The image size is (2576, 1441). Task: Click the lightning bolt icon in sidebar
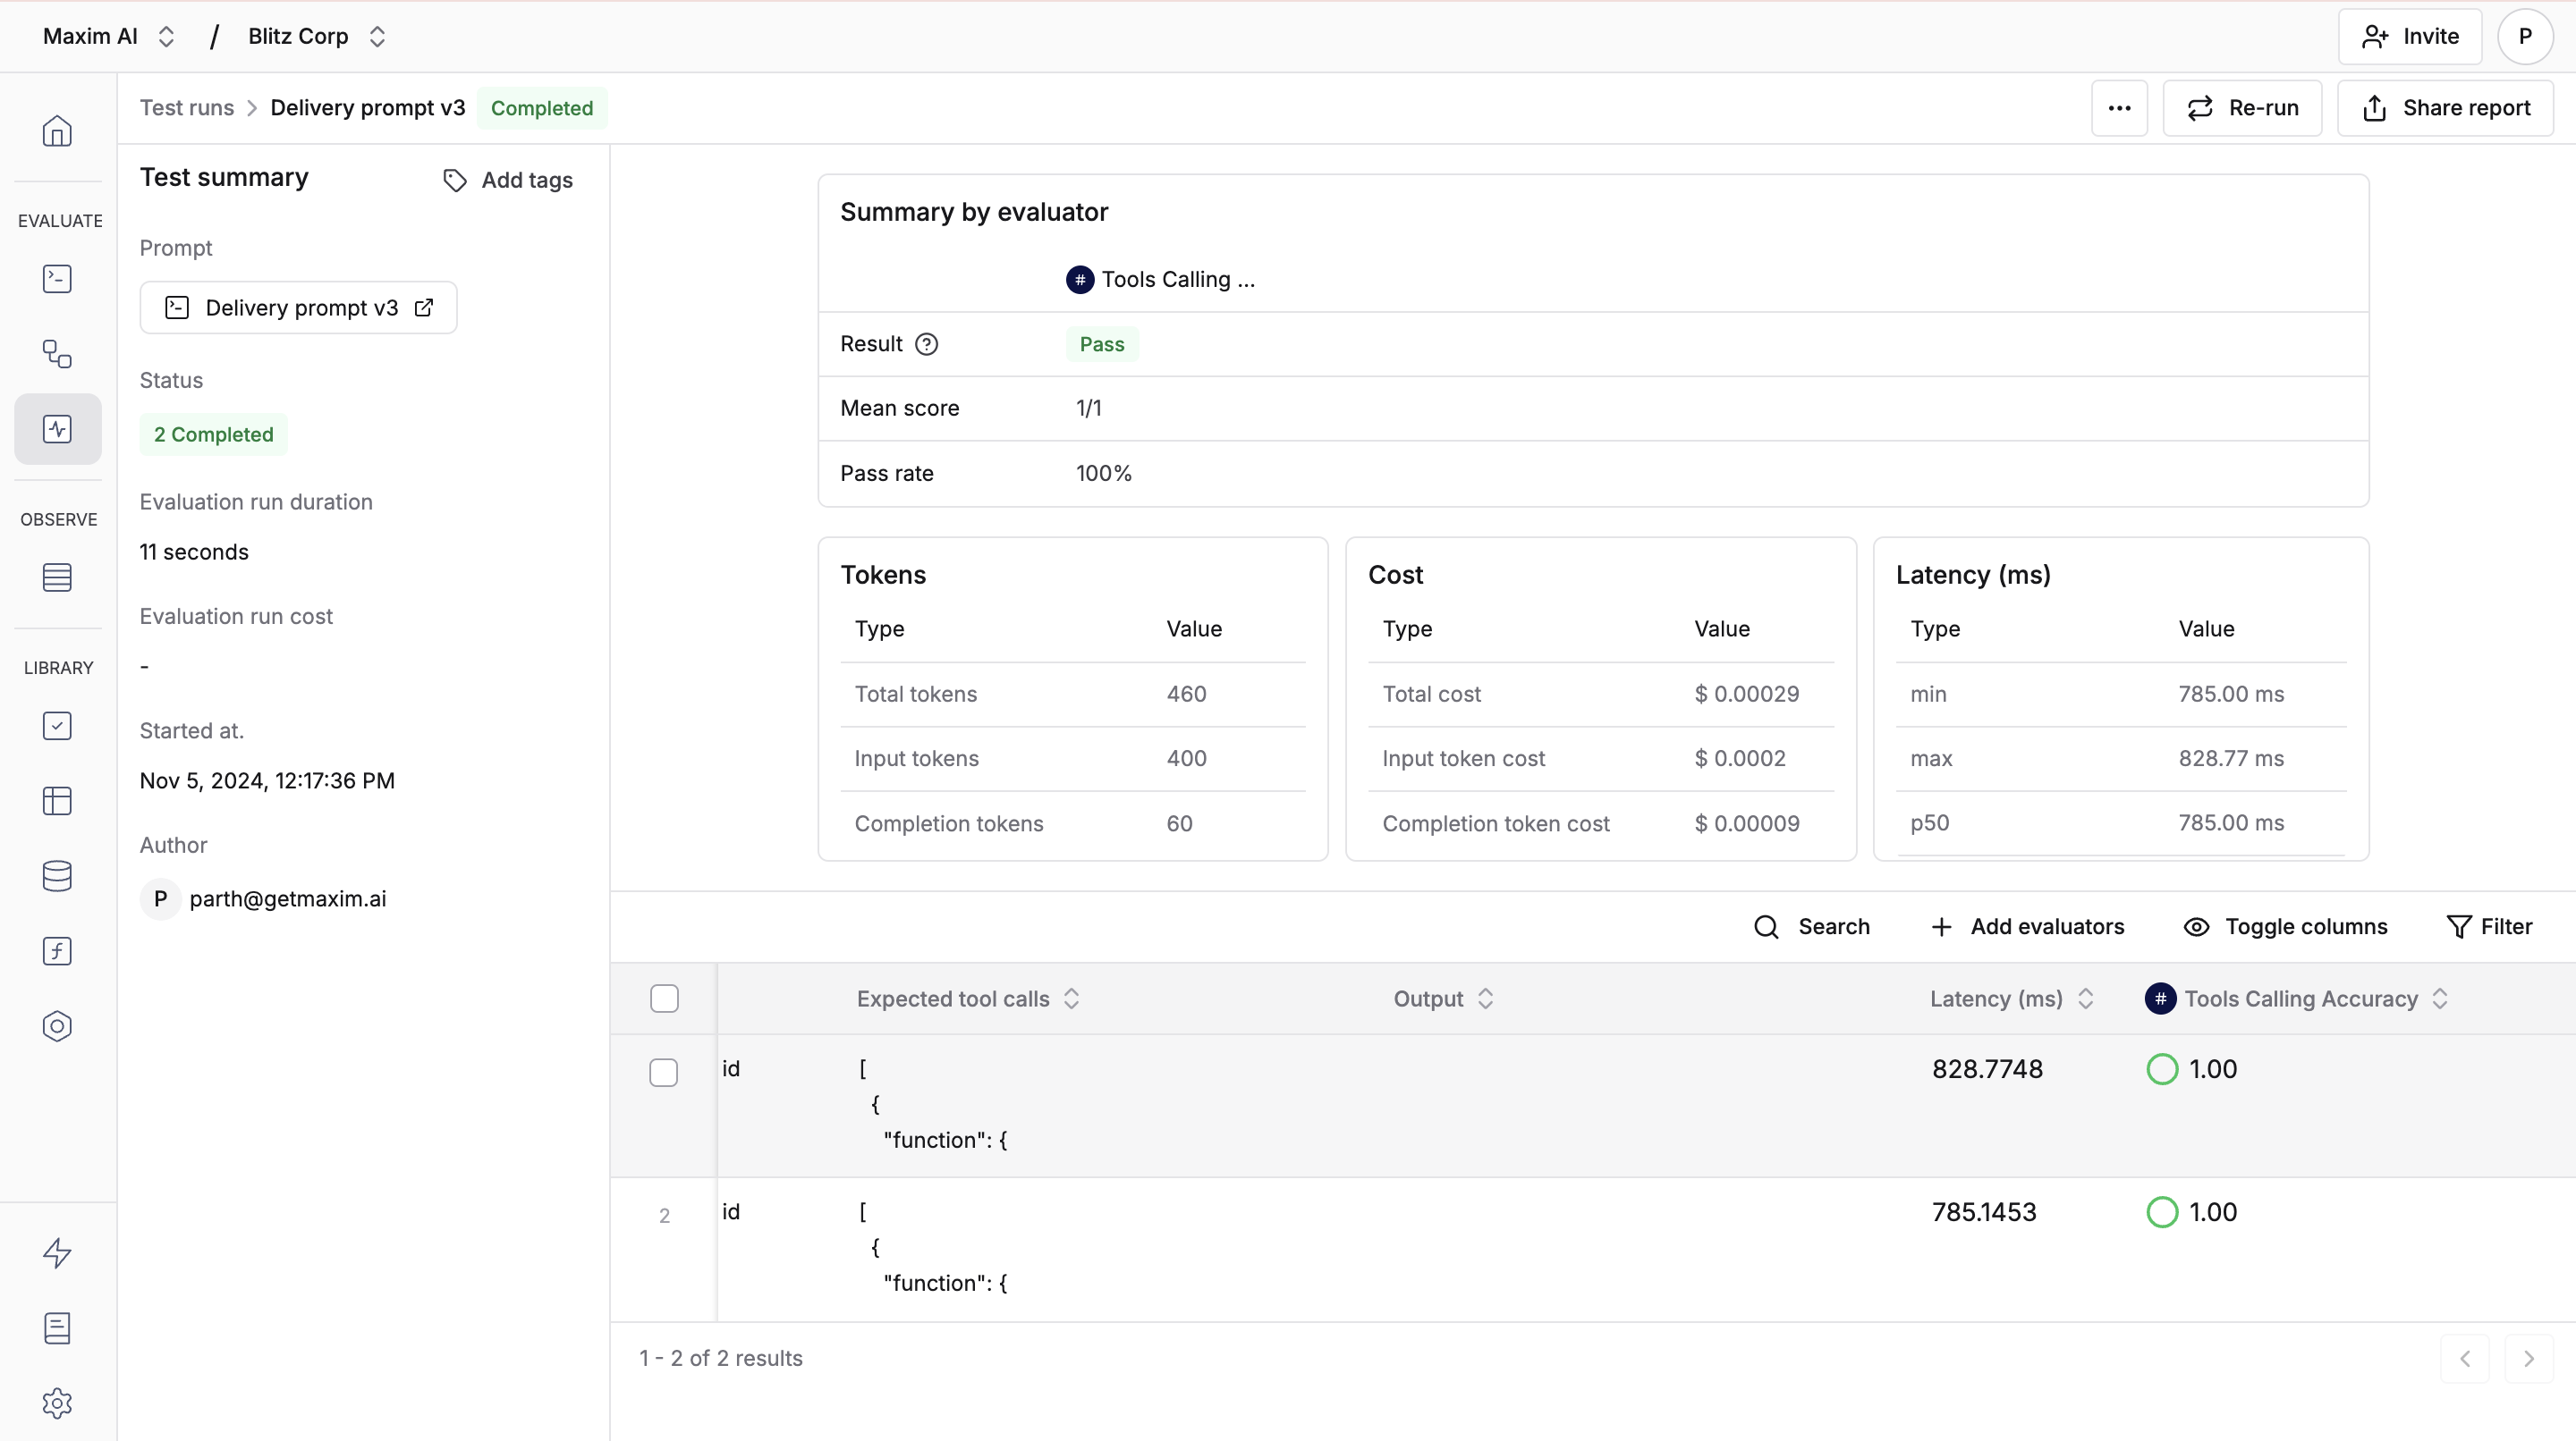(x=57, y=1253)
